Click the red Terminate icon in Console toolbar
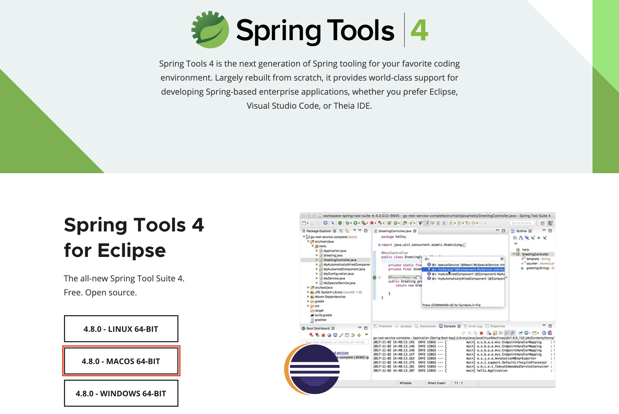Image resolution: width=619 pixels, height=414 pixels. (481, 333)
